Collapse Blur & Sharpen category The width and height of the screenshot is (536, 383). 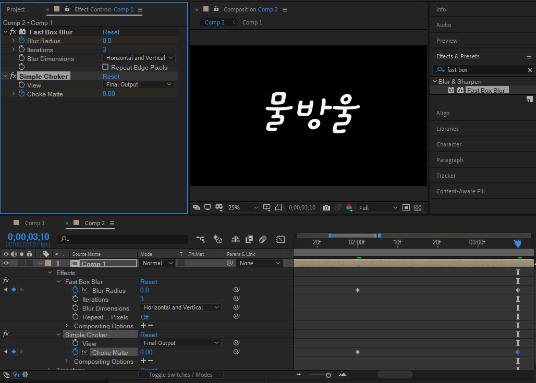(435, 81)
